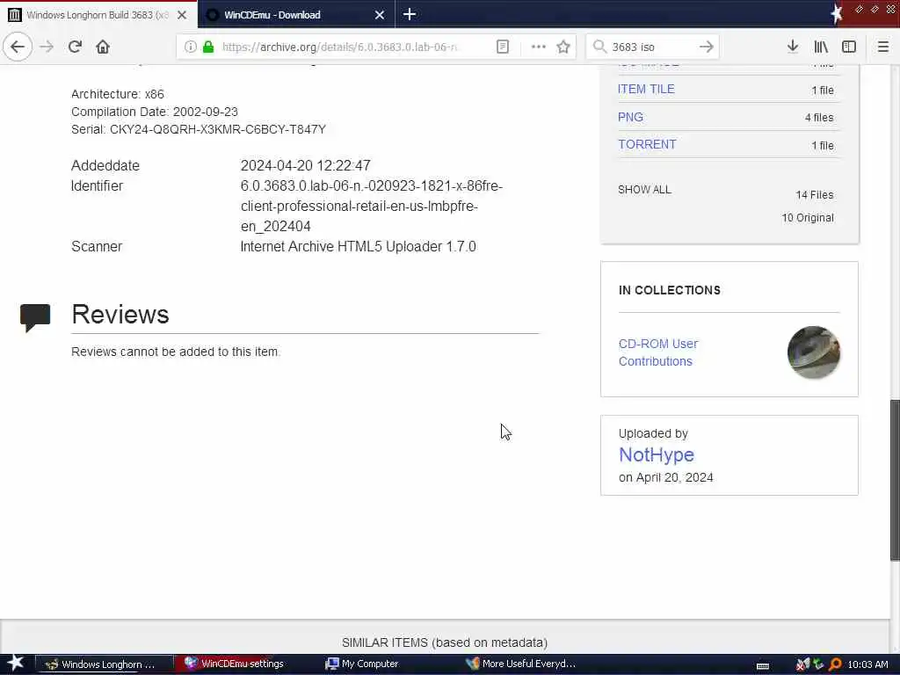This screenshot has width=900, height=675.
Task: Open the browser home page
Action: (103, 47)
